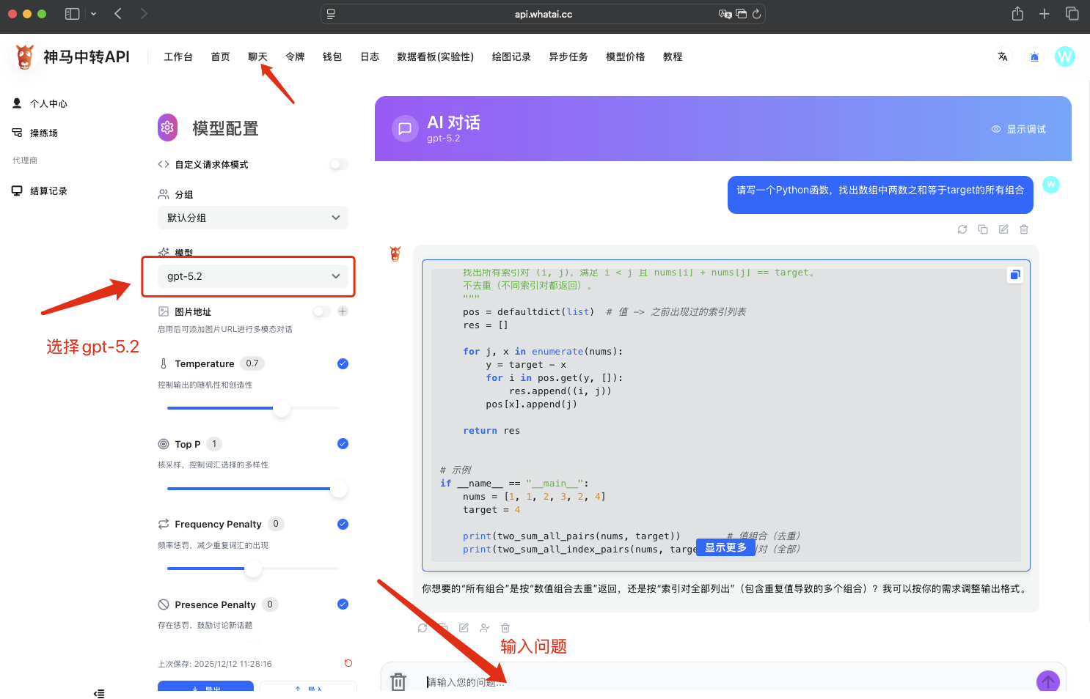Viewport: 1090px width, 699px height.
Task: Reload the page in address bar
Action: pos(757,14)
